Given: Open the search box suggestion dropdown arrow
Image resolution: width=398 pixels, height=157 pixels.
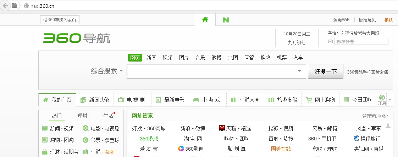Looking at the screenshot, I should pos(299,71).
